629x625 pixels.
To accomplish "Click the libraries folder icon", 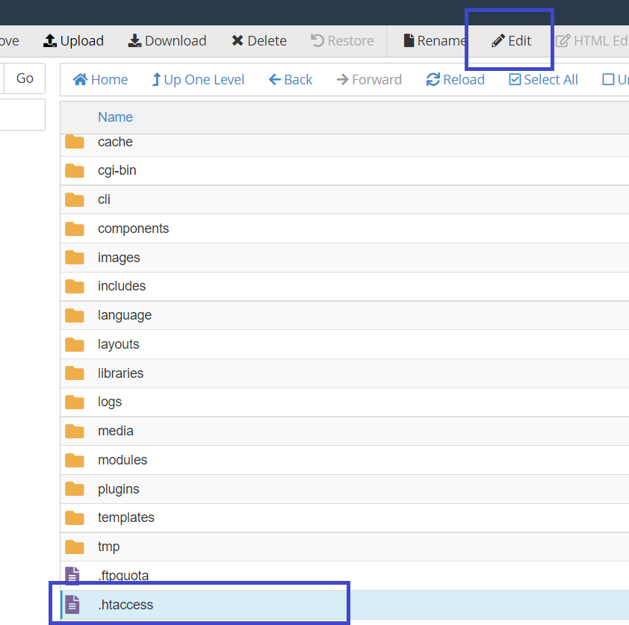I will click(x=75, y=373).
